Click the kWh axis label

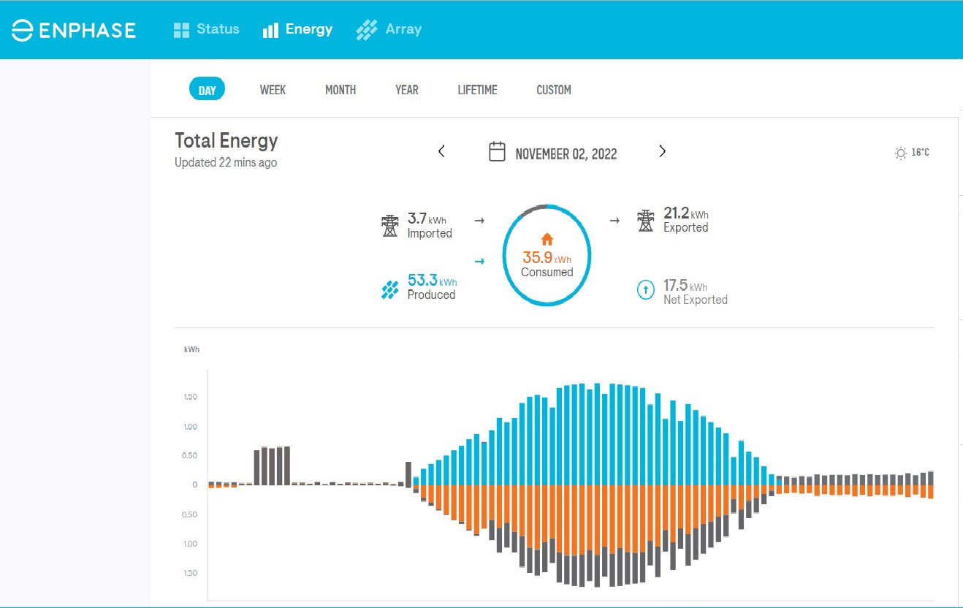(191, 350)
